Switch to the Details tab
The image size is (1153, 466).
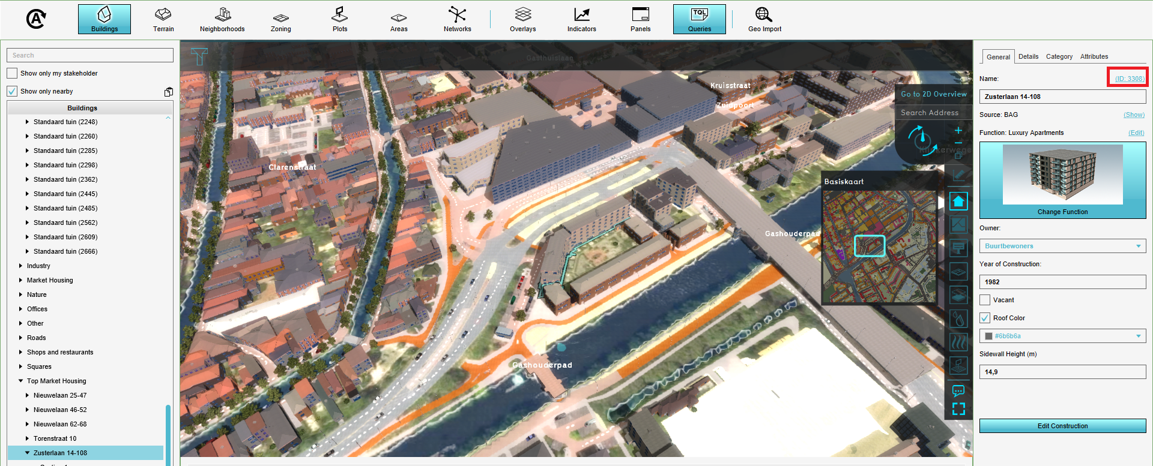pyautogui.click(x=1028, y=56)
